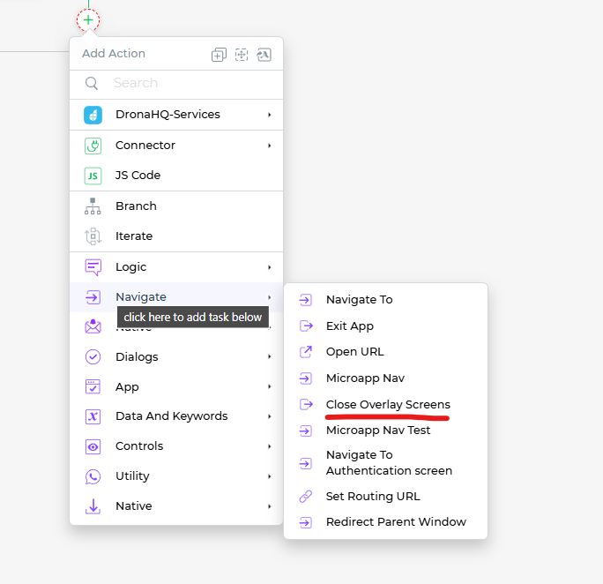This screenshot has height=584, width=603.
Task: Click the translate icon in Add Action header
Action: click(264, 55)
